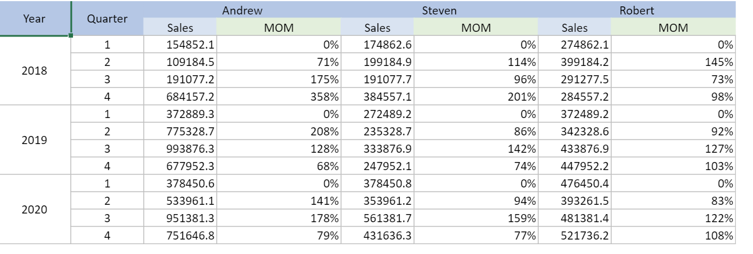The height and width of the screenshot is (254, 753).
Task: Click the Andrew group header
Action: tap(242, 10)
